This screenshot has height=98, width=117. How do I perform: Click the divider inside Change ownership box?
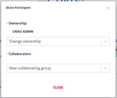click(x=101, y=41)
